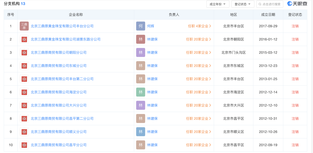
Task: Click the 何辉 name link
Action: (x=150, y=26)
